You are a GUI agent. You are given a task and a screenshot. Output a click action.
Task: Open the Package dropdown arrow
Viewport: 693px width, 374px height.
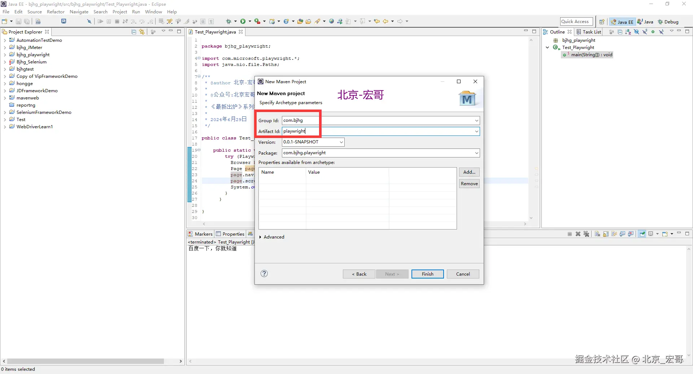pyautogui.click(x=476, y=153)
